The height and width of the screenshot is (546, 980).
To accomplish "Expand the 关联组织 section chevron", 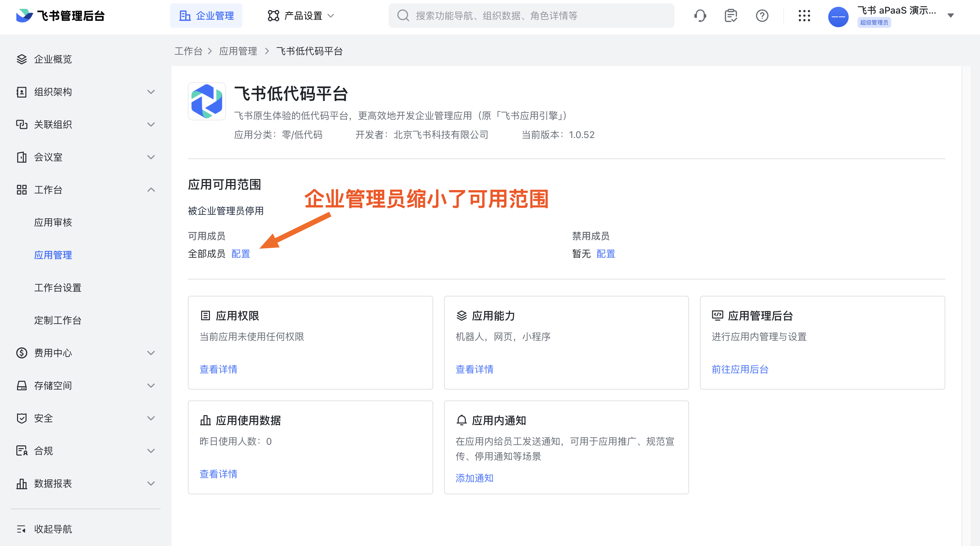I will tap(151, 124).
